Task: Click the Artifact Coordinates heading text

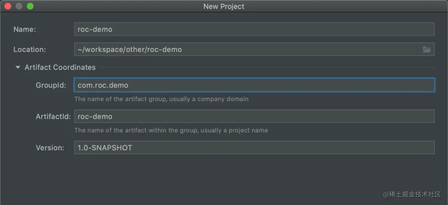Action: (x=60, y=67)
